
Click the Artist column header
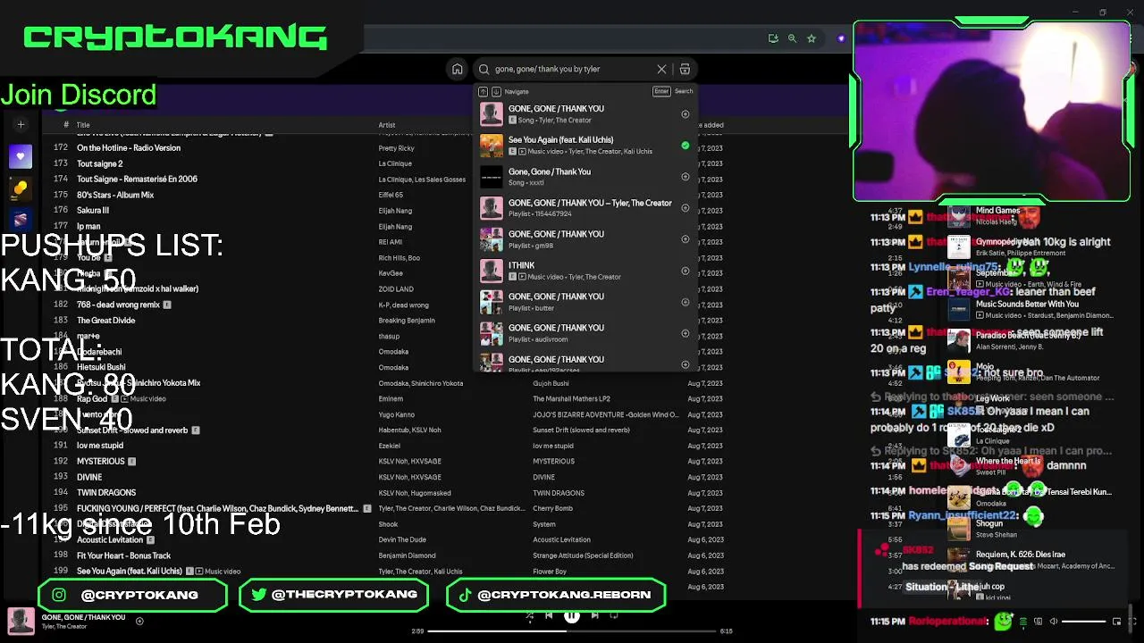pos(387,125)
